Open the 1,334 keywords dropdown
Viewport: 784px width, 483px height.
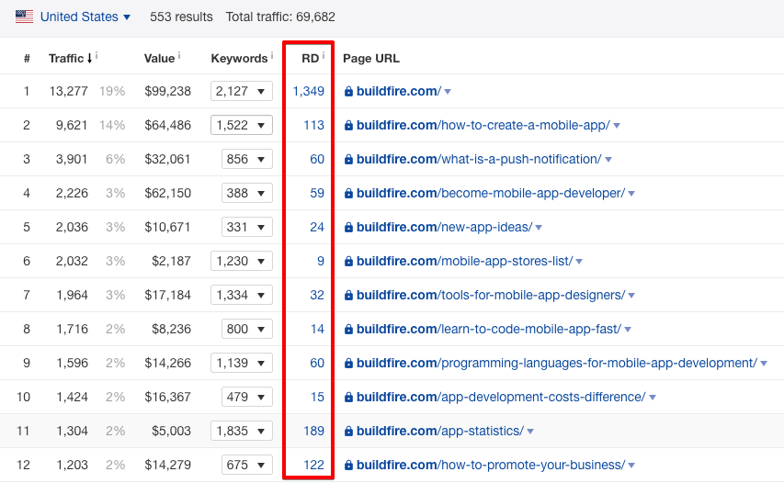(242, 295)
